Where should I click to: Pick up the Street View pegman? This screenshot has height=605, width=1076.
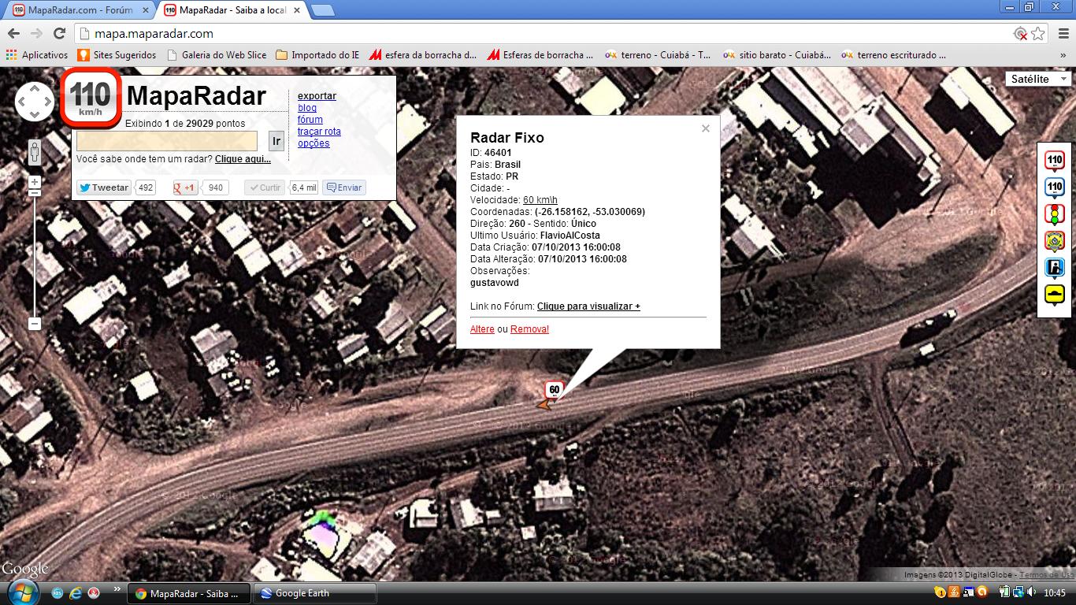point(35,152)
